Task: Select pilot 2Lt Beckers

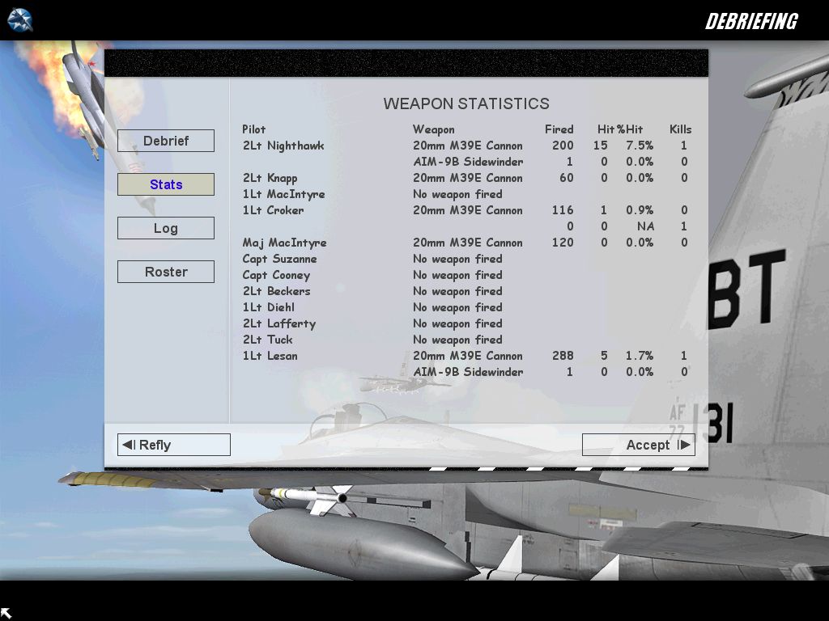Action: (277, 291)
